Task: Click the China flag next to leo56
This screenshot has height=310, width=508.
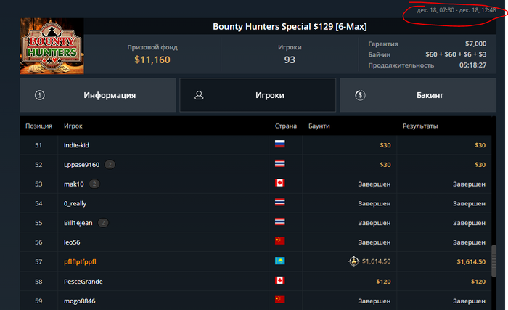Action: click(x=279, y=242)
